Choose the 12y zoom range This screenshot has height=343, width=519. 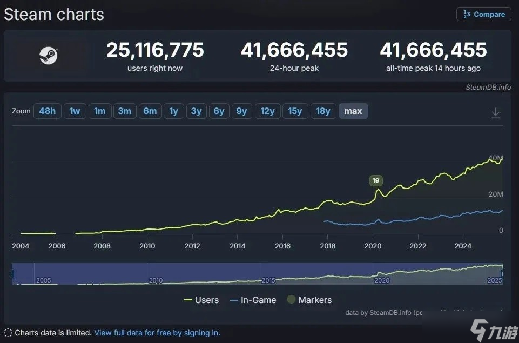point(267,111)
